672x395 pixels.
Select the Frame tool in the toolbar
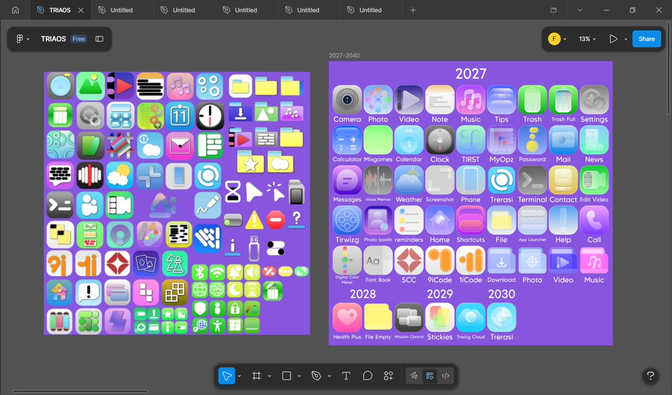tap(257, 375)
